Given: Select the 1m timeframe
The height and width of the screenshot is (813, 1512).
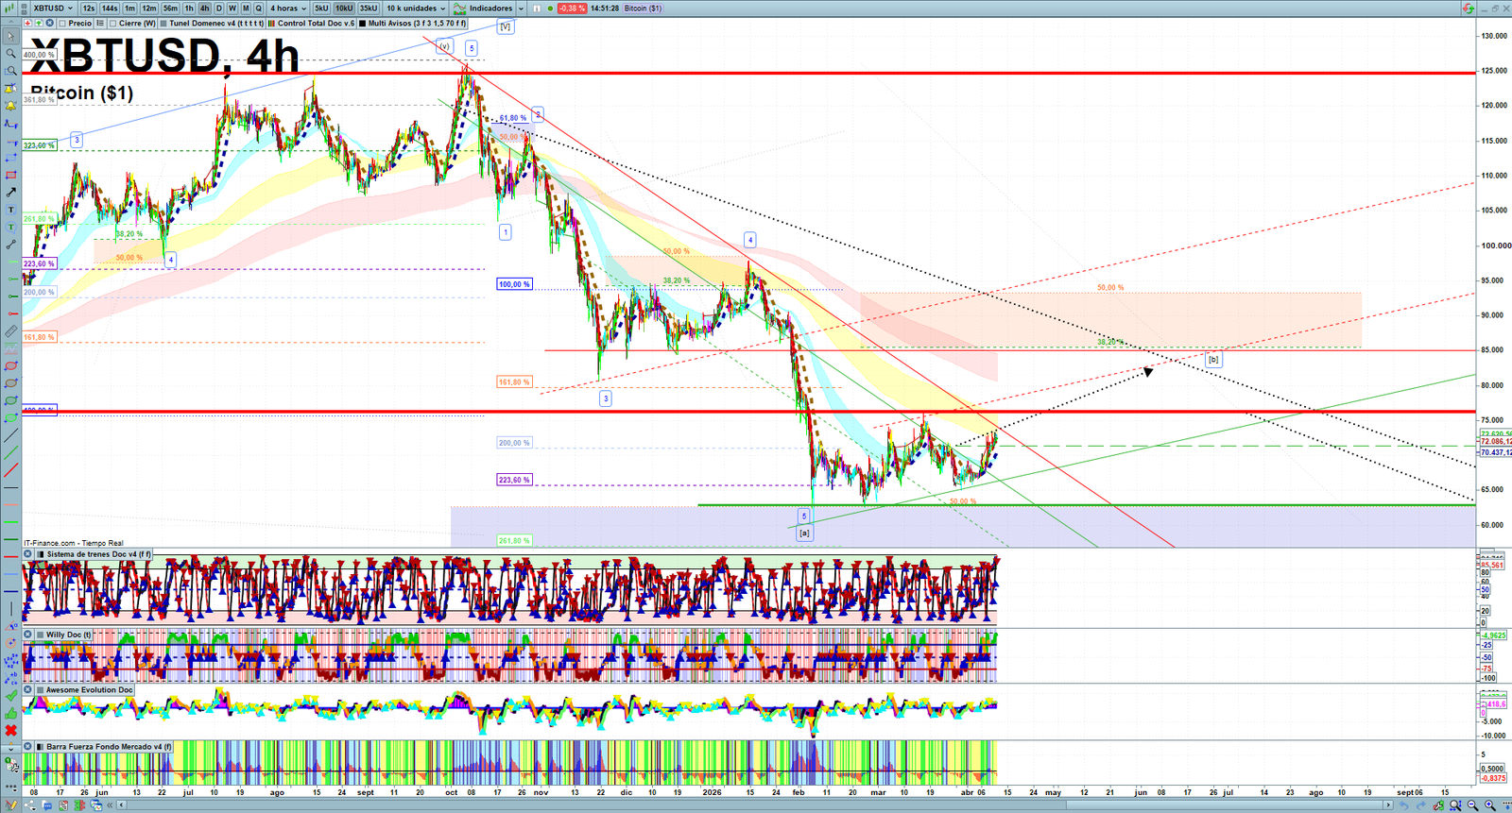Looking at the screenshot, I should (129, 8).
